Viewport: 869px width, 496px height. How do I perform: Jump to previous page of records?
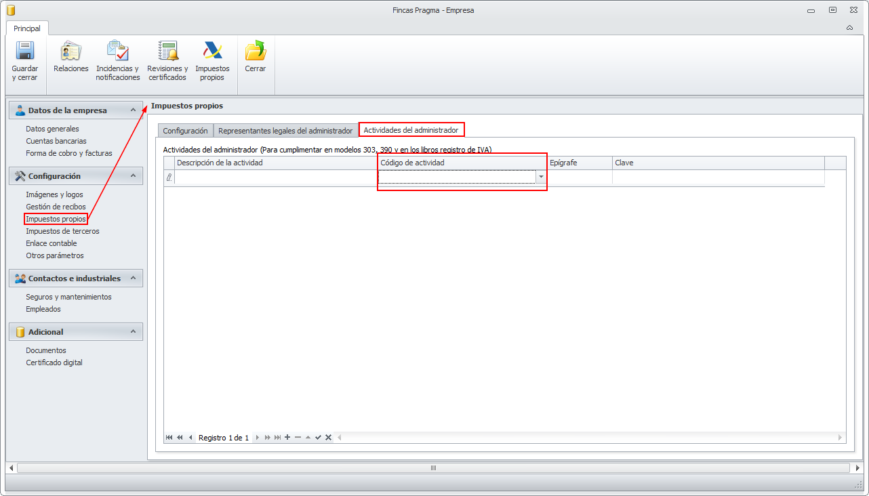pyautogui.click(x=180, y=438)
